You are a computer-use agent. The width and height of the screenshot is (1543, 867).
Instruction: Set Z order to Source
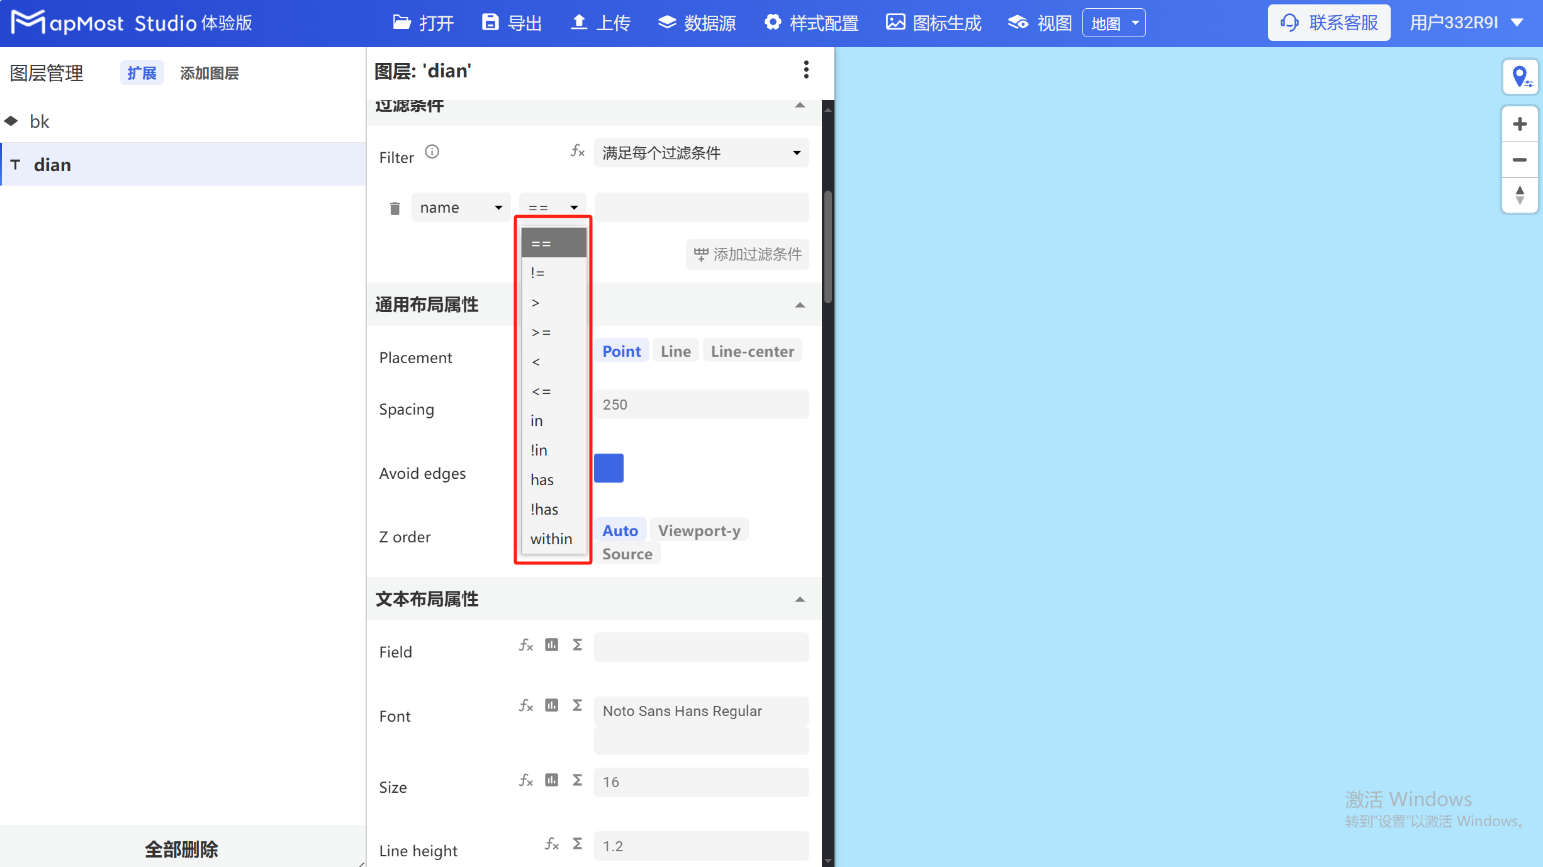click(x=627, y=554)
